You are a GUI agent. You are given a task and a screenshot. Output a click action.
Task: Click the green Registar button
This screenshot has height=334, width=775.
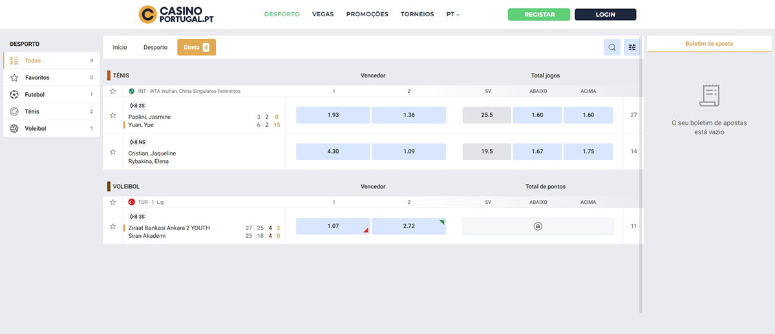tap(539, 14)
